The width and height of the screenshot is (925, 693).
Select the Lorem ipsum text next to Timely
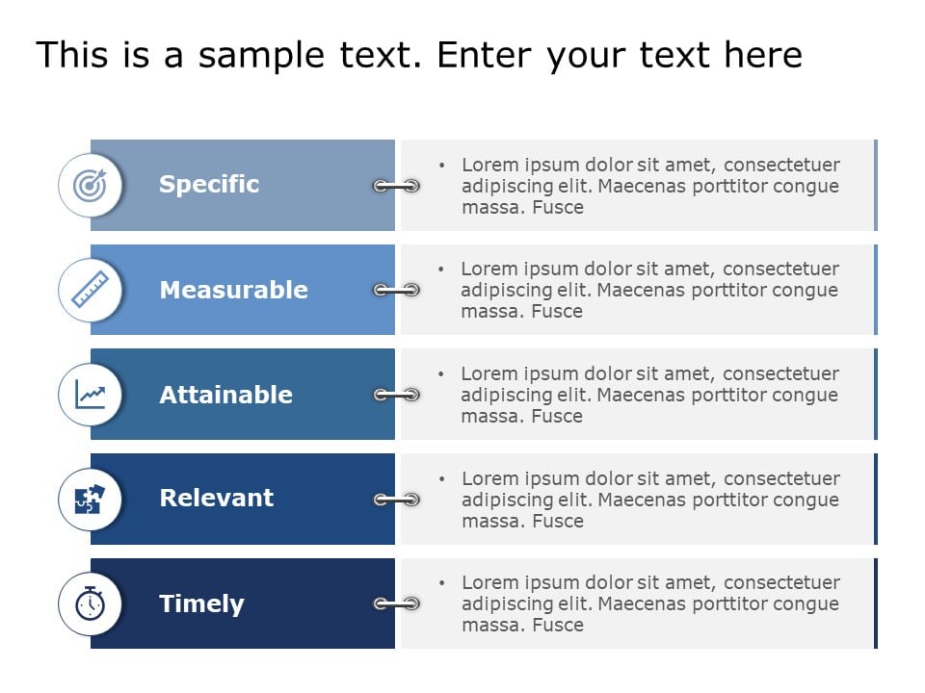coord(650,603)
